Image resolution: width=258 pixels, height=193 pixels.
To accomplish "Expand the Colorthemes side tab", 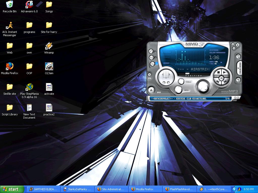I will pos(240,68).
